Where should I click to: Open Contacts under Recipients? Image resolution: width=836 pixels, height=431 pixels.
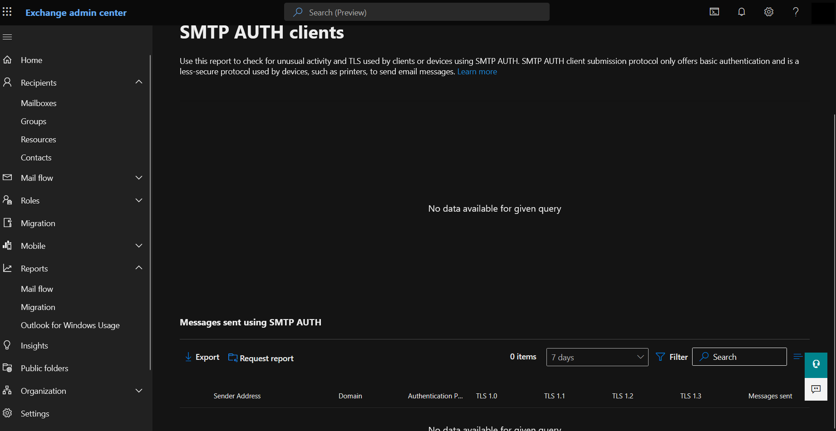coord(36,158)
